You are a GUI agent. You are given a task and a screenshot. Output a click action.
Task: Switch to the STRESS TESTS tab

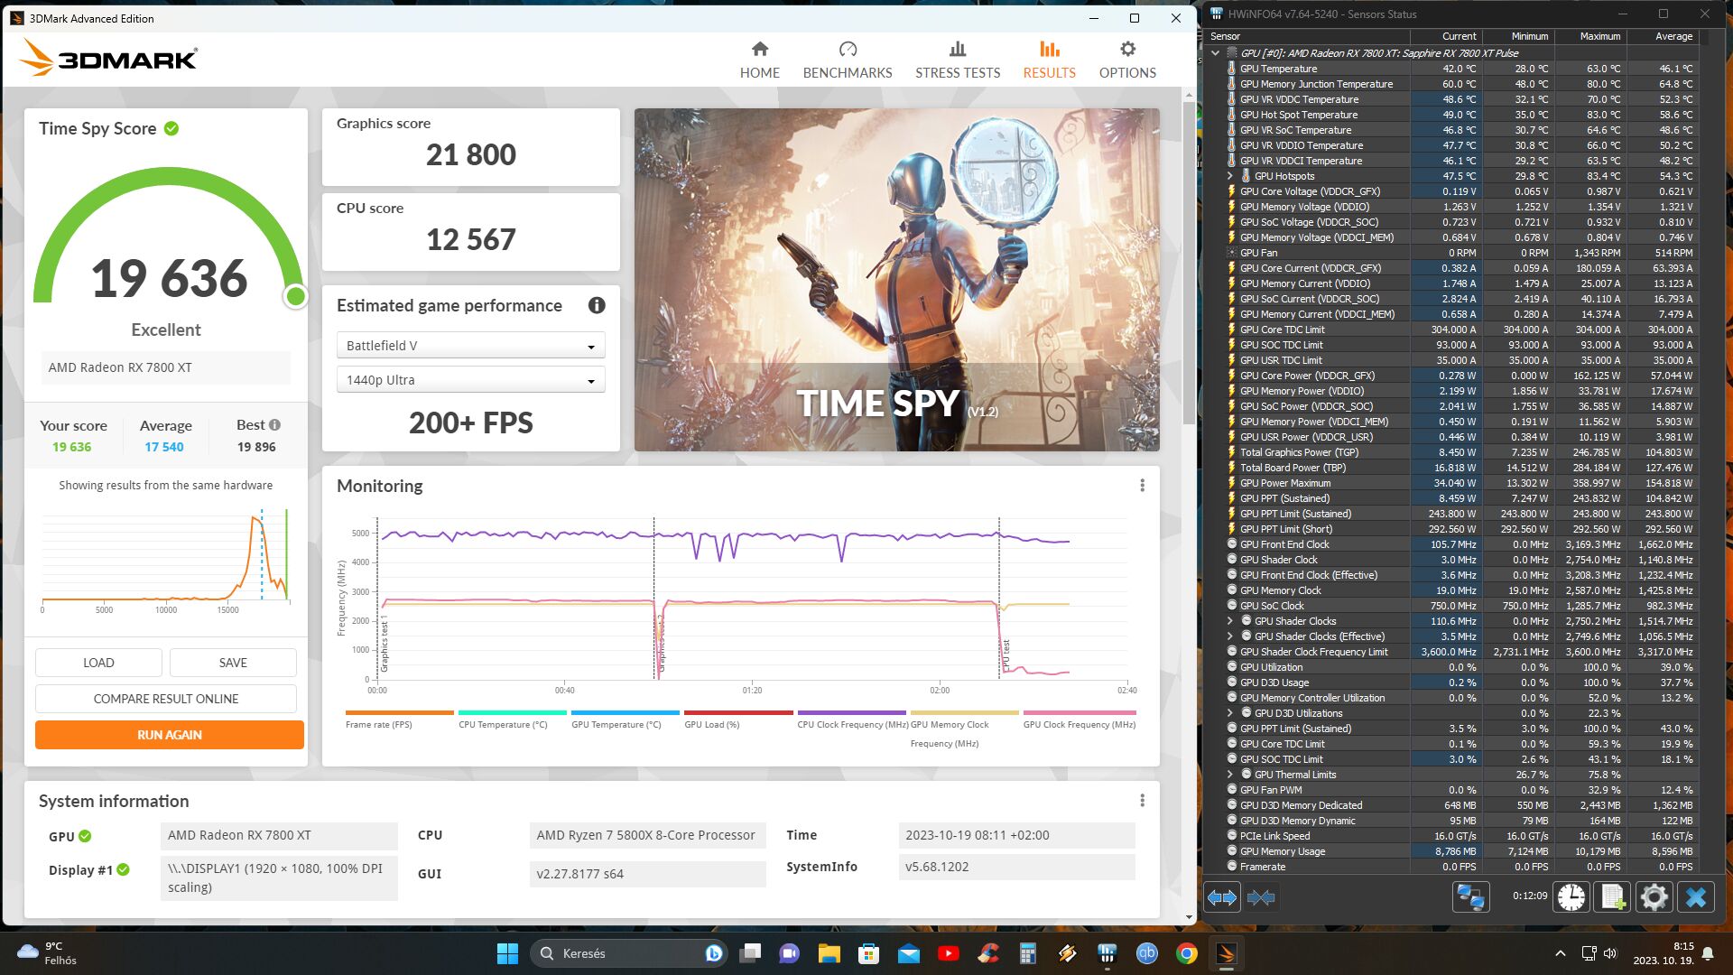[x=957, y=60]
